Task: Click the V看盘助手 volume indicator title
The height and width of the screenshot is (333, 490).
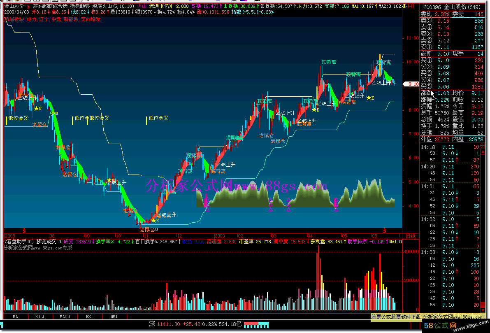Action: pos(19,241)
